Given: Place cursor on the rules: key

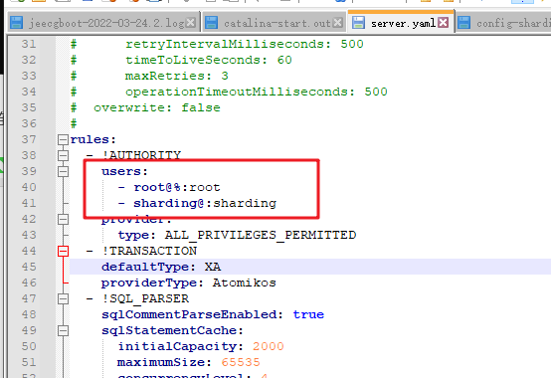Looking at the screenshot, I should click(x=92, y=140).
